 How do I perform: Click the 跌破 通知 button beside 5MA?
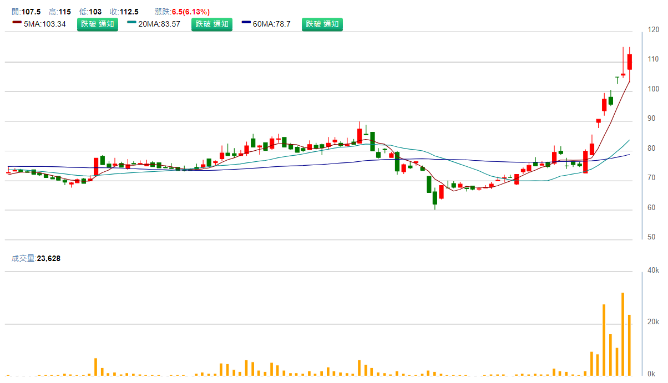coord(97,24)
